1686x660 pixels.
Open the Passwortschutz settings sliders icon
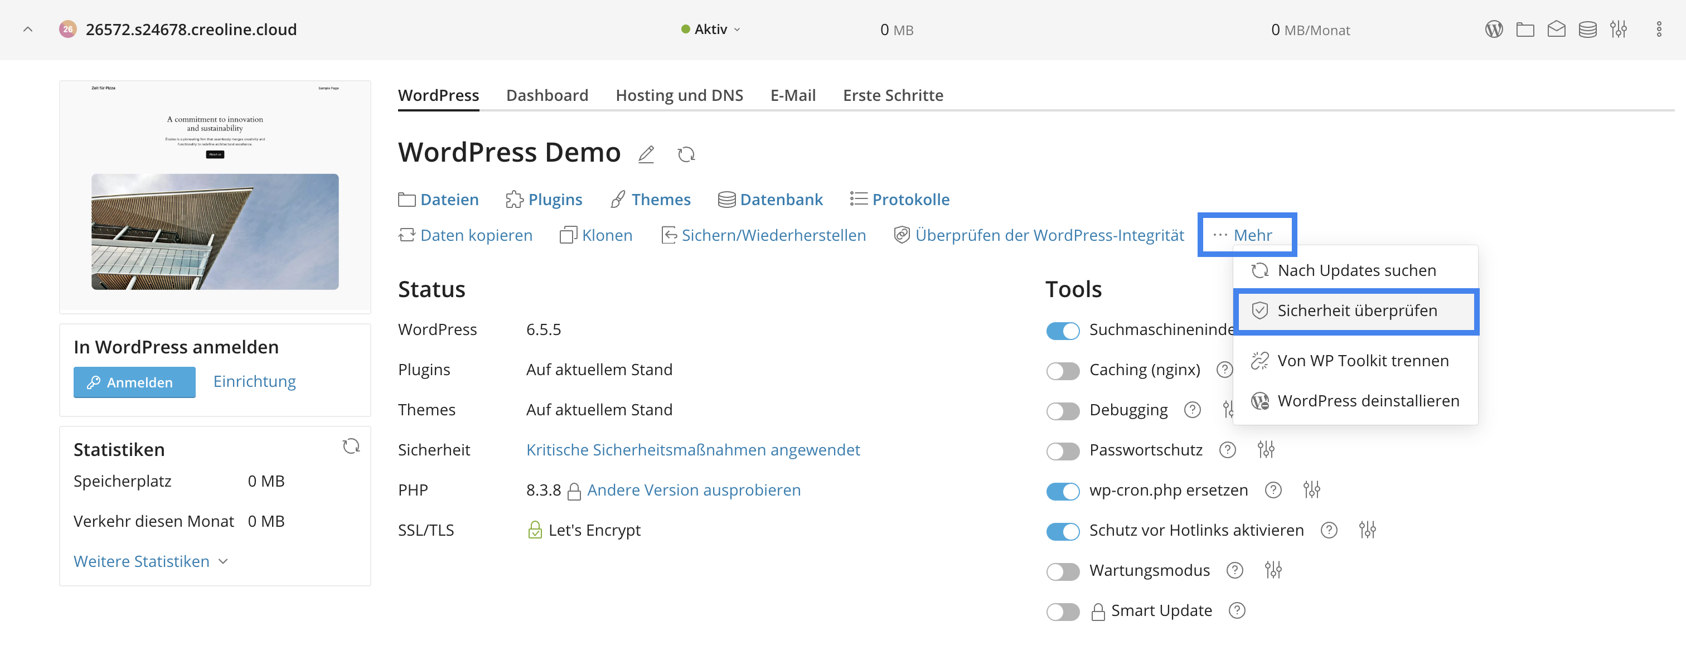1266,449
